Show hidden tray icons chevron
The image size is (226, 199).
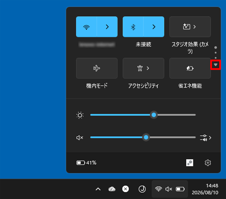[x=98, y=189]
